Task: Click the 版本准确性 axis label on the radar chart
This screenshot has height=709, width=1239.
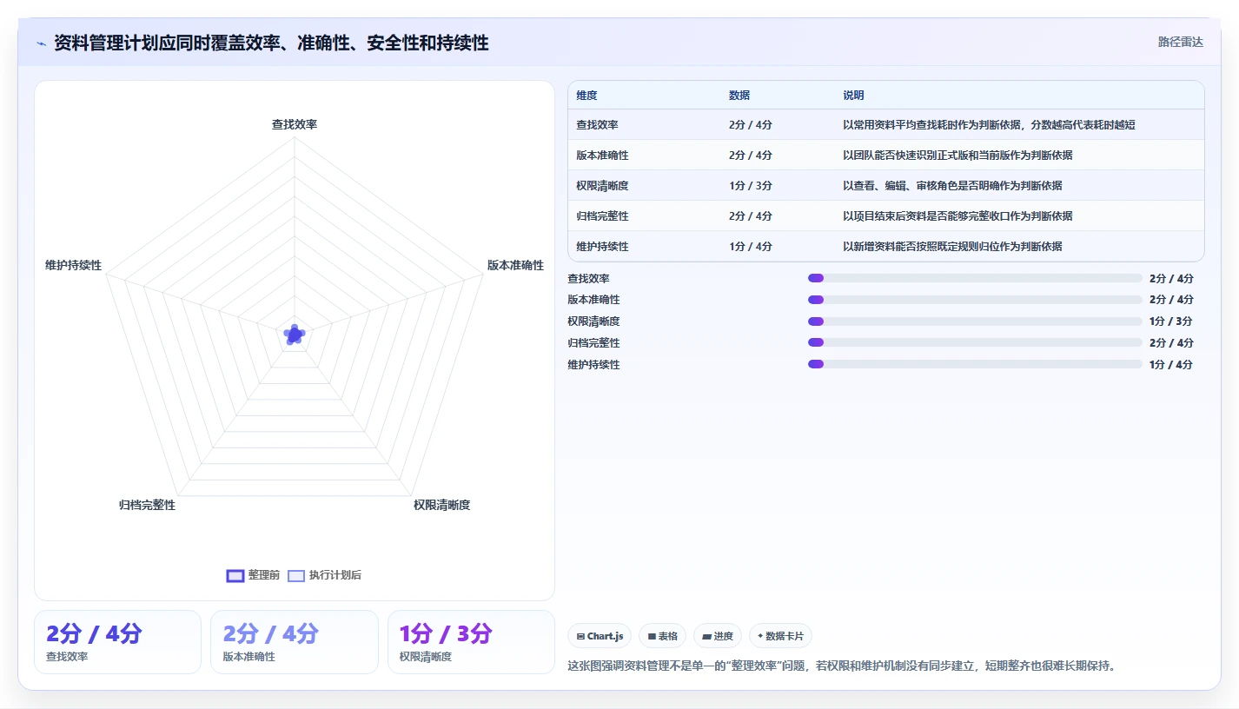Action: (515, 265)
